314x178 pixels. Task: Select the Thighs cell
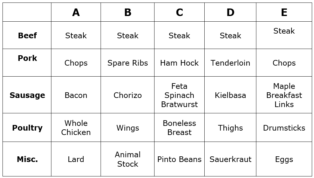pos(230,128)
